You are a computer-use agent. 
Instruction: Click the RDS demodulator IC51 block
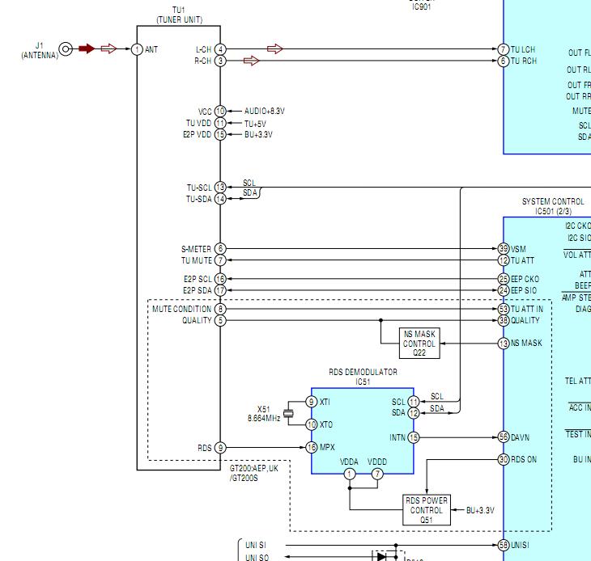click(x=362, y=428)
